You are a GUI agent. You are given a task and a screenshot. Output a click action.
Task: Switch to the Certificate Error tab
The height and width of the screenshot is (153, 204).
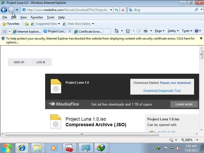pyautogui.click(x=88, y=31)
